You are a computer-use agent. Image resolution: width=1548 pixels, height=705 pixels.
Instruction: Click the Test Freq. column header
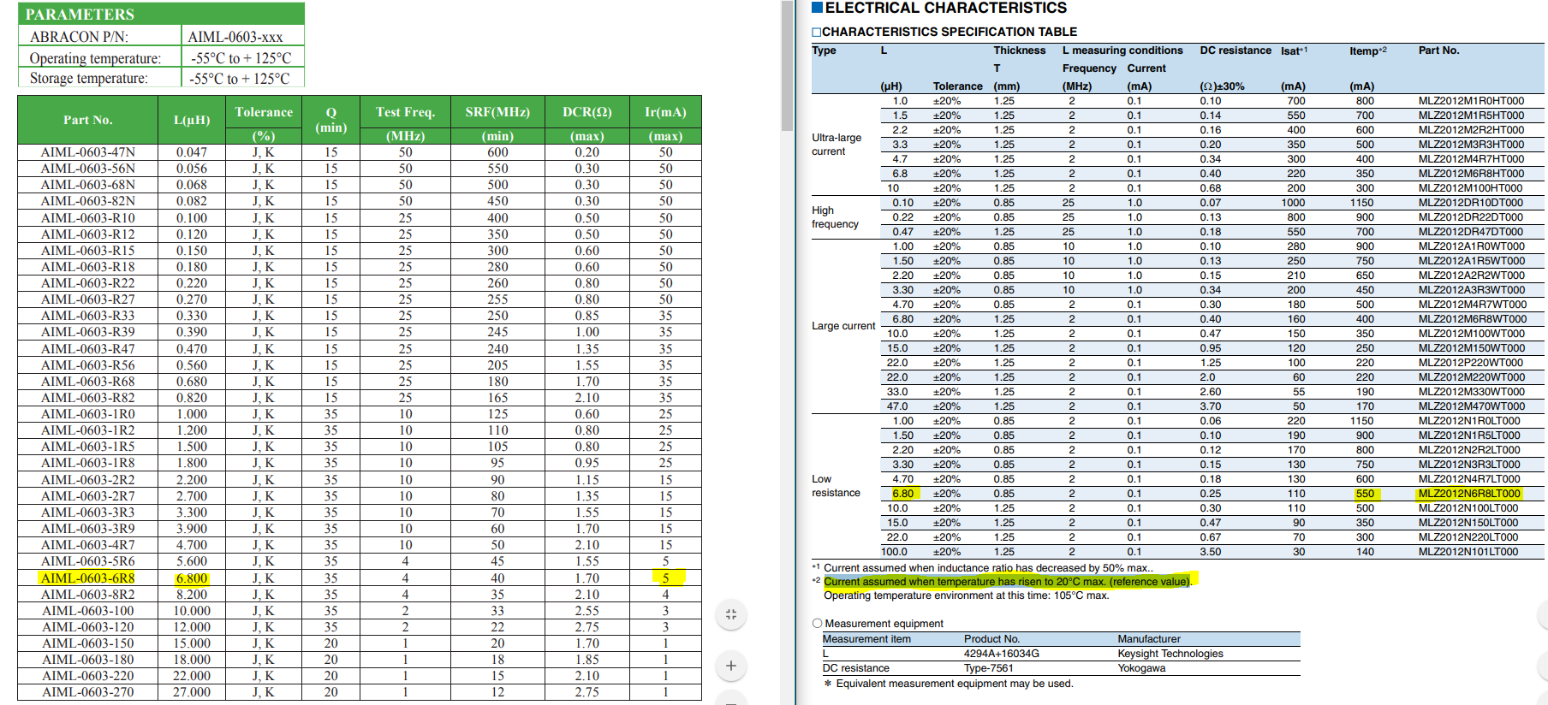pos(405,112)
